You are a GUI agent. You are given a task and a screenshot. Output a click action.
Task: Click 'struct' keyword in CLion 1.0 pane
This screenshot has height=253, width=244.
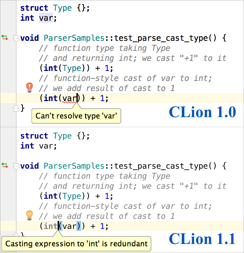[x=34, y=8]
